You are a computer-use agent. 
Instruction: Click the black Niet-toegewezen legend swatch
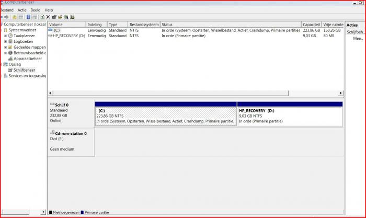click(50, 212)
